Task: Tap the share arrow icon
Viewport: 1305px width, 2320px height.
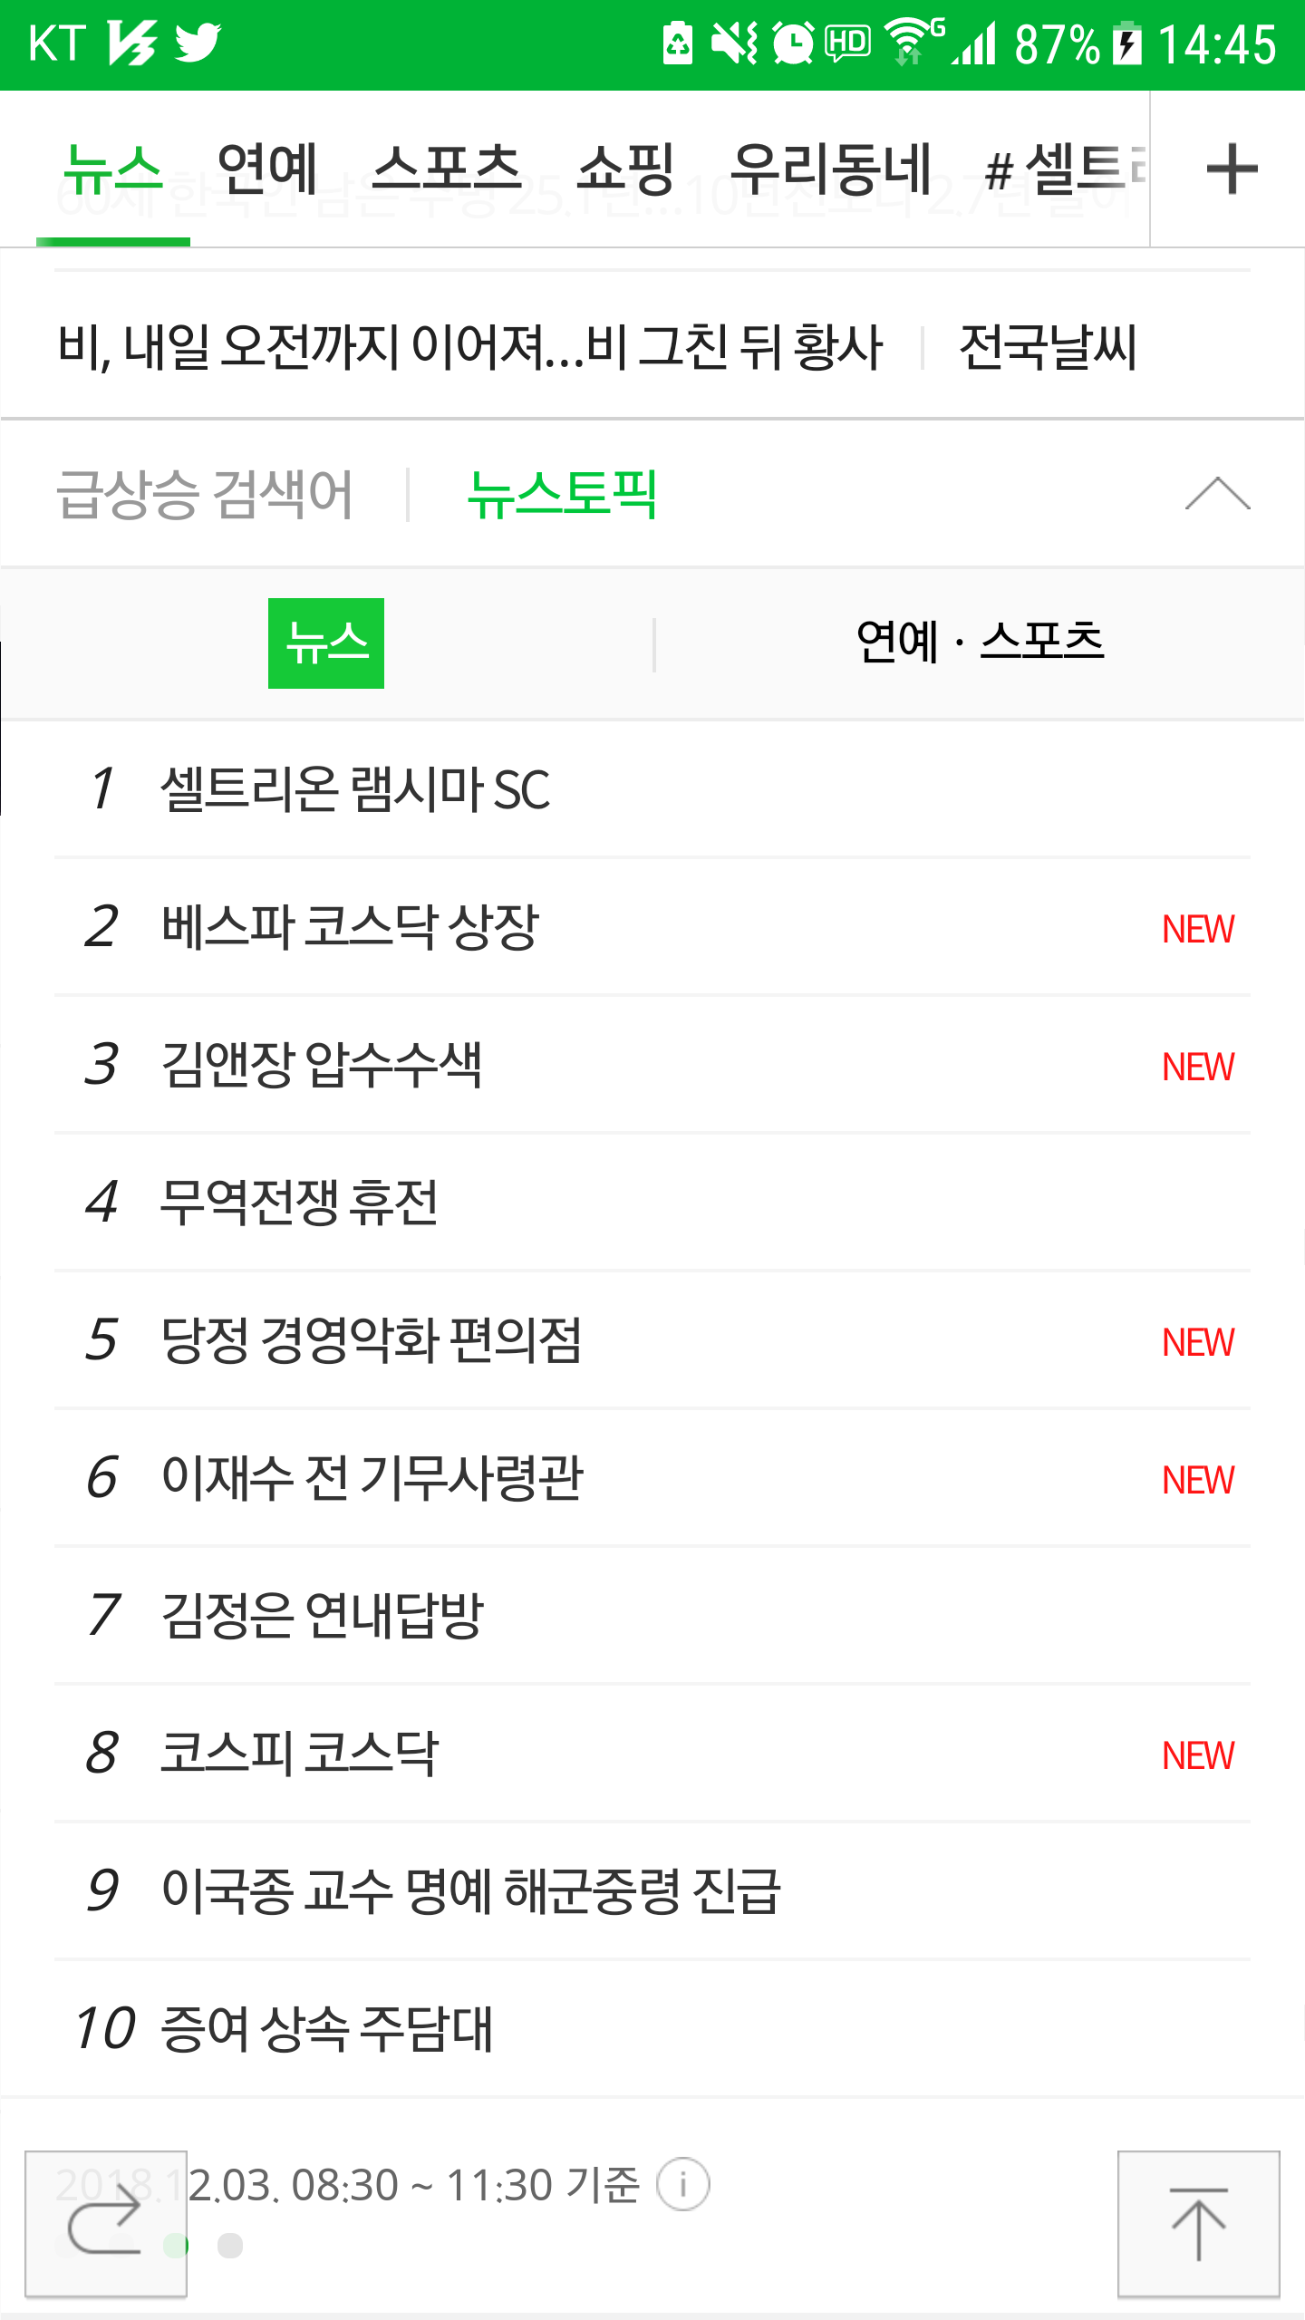Action: pos(106,2223)
